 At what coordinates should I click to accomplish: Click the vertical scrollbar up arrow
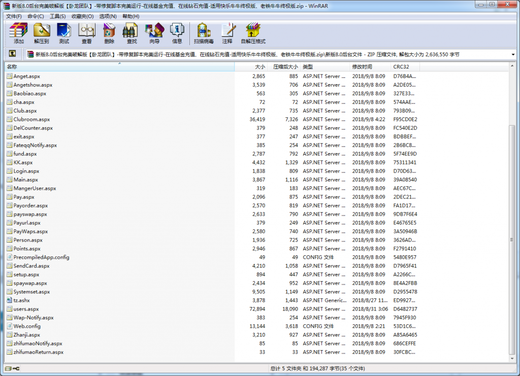(x=512, y=66)
